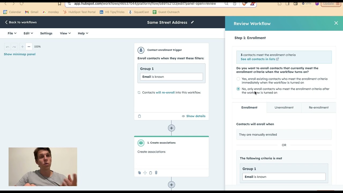
Task: Click the VPN button in browser toolbar
Action: click(x=307, y=3)
